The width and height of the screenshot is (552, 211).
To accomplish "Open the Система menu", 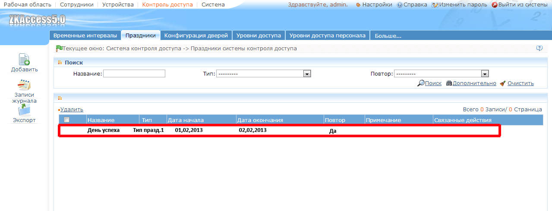I will coord(213,5).
